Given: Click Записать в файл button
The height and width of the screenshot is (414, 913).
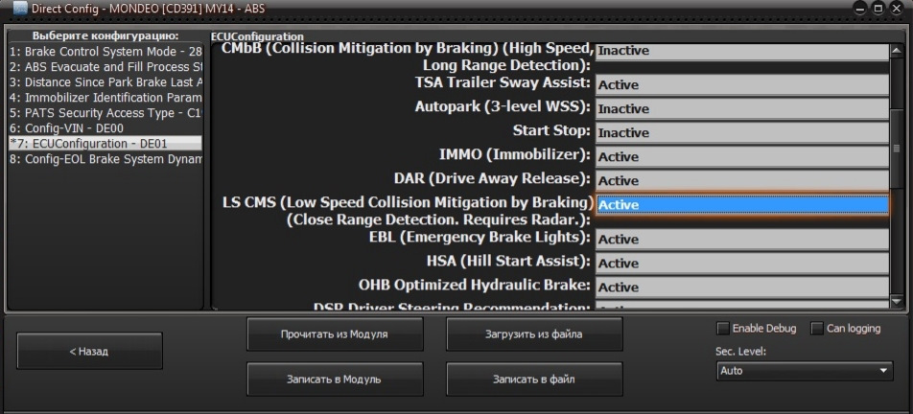Looking at the screenshot, I should pyautogui.click(x=534, y=379).
